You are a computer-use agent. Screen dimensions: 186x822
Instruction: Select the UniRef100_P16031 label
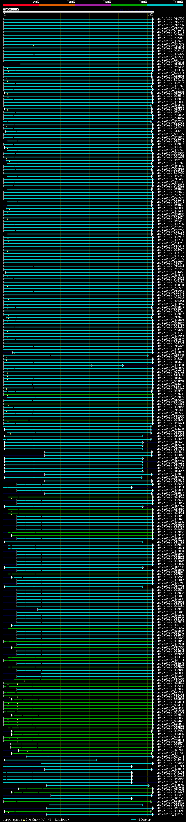pos(170,695)
